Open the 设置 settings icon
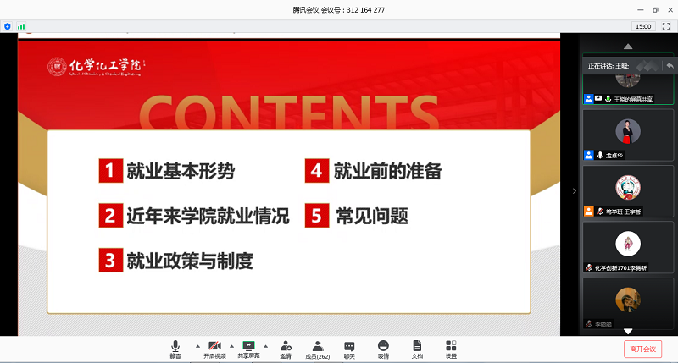Screen dimensions: 678x363 click(451, 349)
